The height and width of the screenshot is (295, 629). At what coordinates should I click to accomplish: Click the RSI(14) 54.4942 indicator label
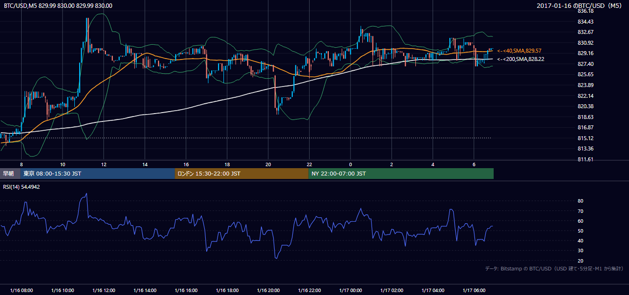[22, 187]
